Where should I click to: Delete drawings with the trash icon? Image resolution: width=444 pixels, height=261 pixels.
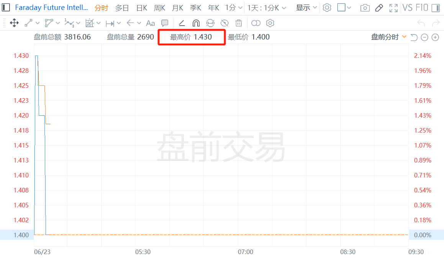tap(239, 23)
